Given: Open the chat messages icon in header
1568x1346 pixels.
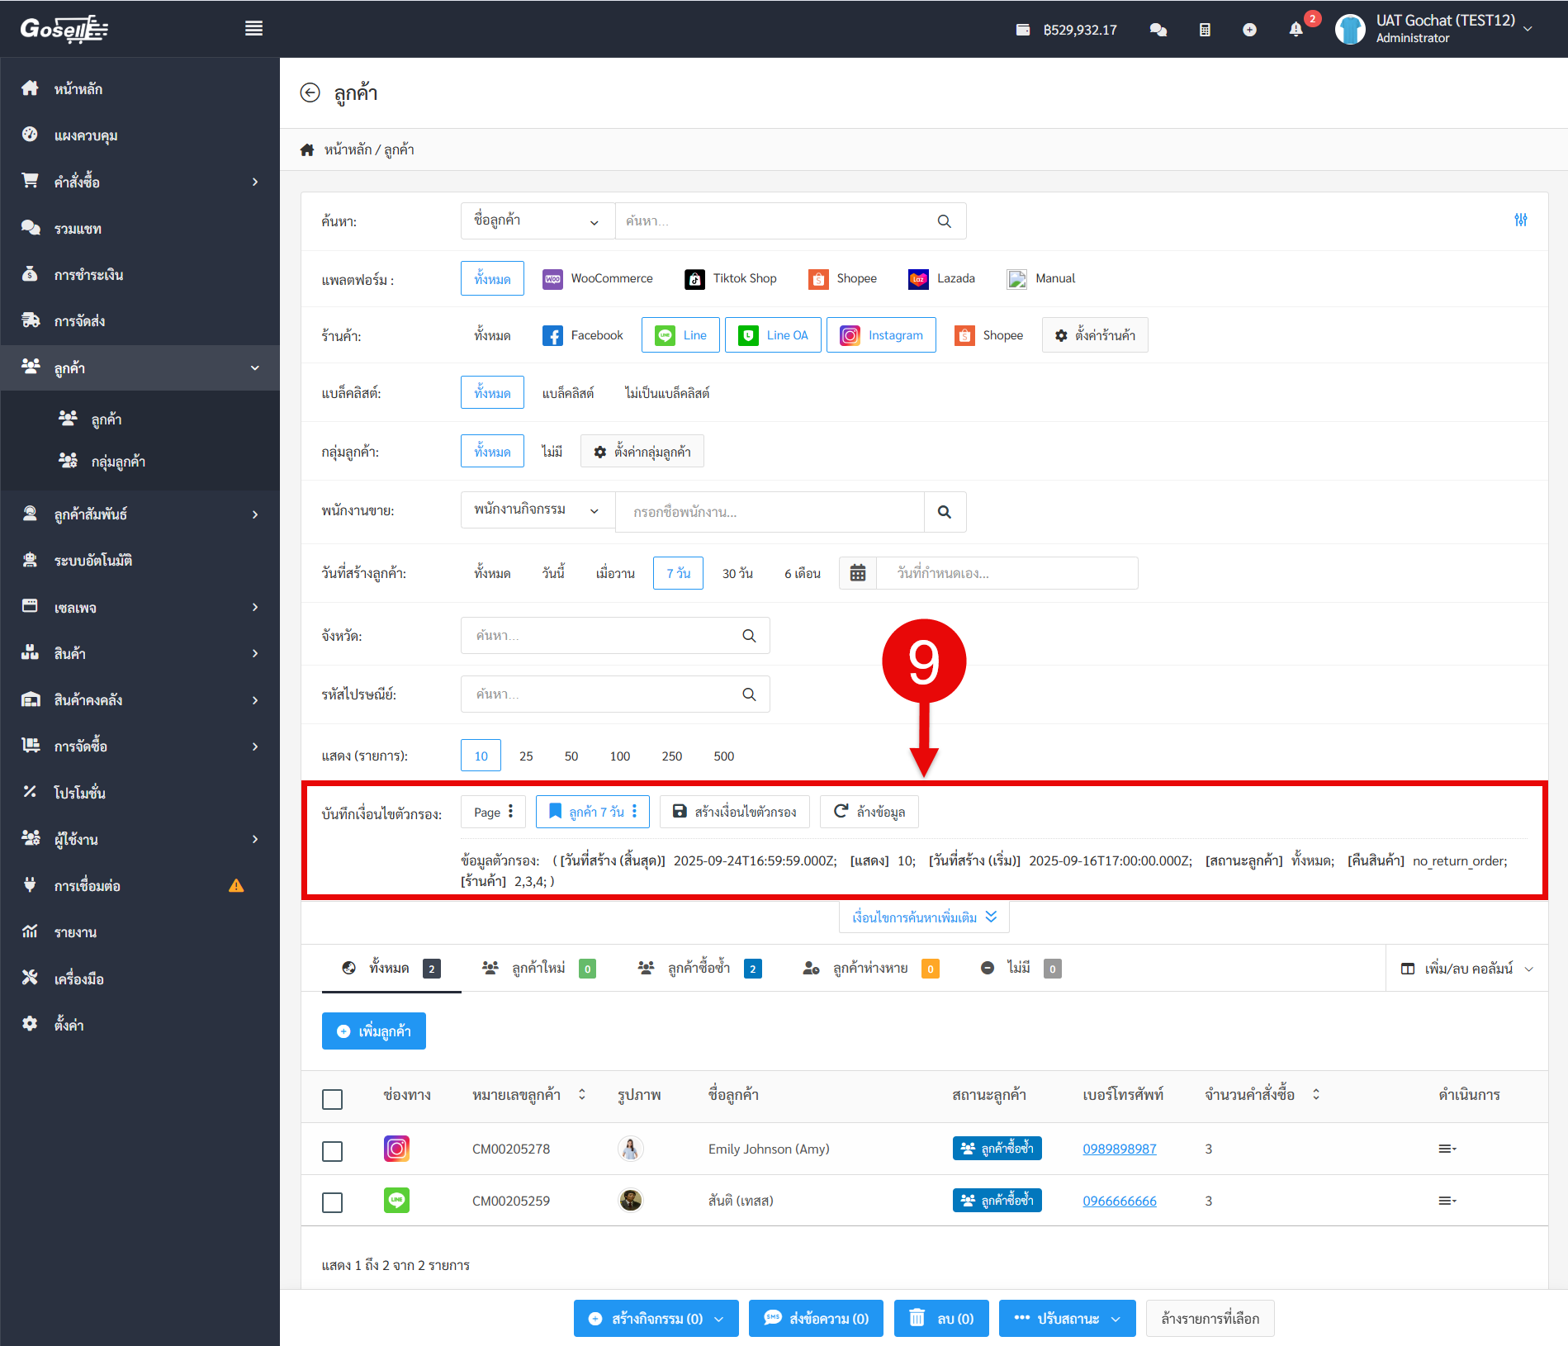Looking at the screenshot, I should coord(1158,30).
